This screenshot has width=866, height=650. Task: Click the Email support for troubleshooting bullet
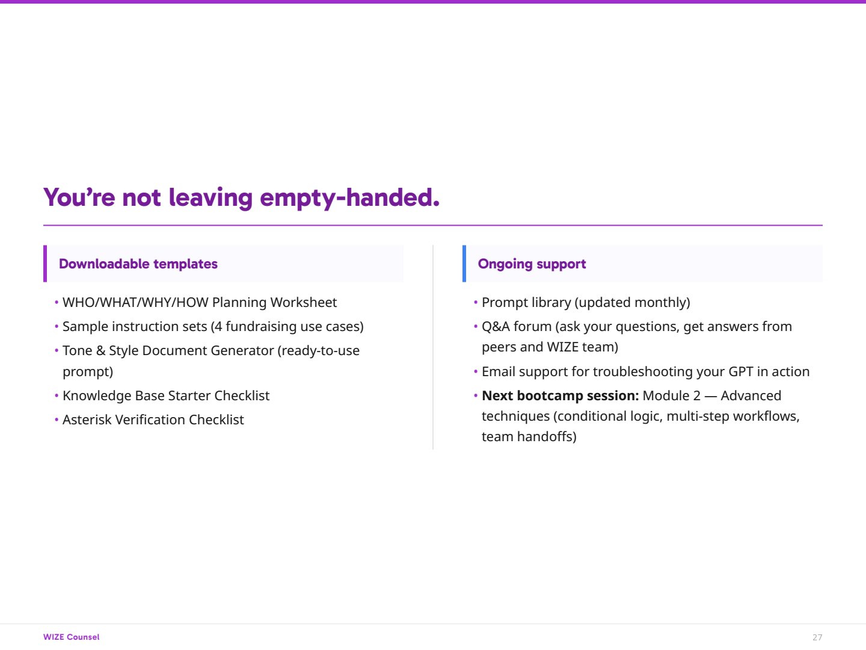645,372
